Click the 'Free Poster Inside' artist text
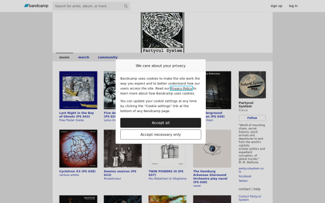325x203 pixels. (71, 120)
